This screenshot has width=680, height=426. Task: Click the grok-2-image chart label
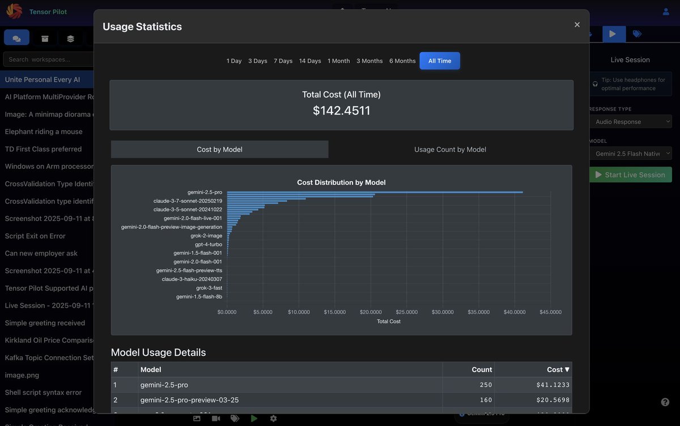coord(206,235)
